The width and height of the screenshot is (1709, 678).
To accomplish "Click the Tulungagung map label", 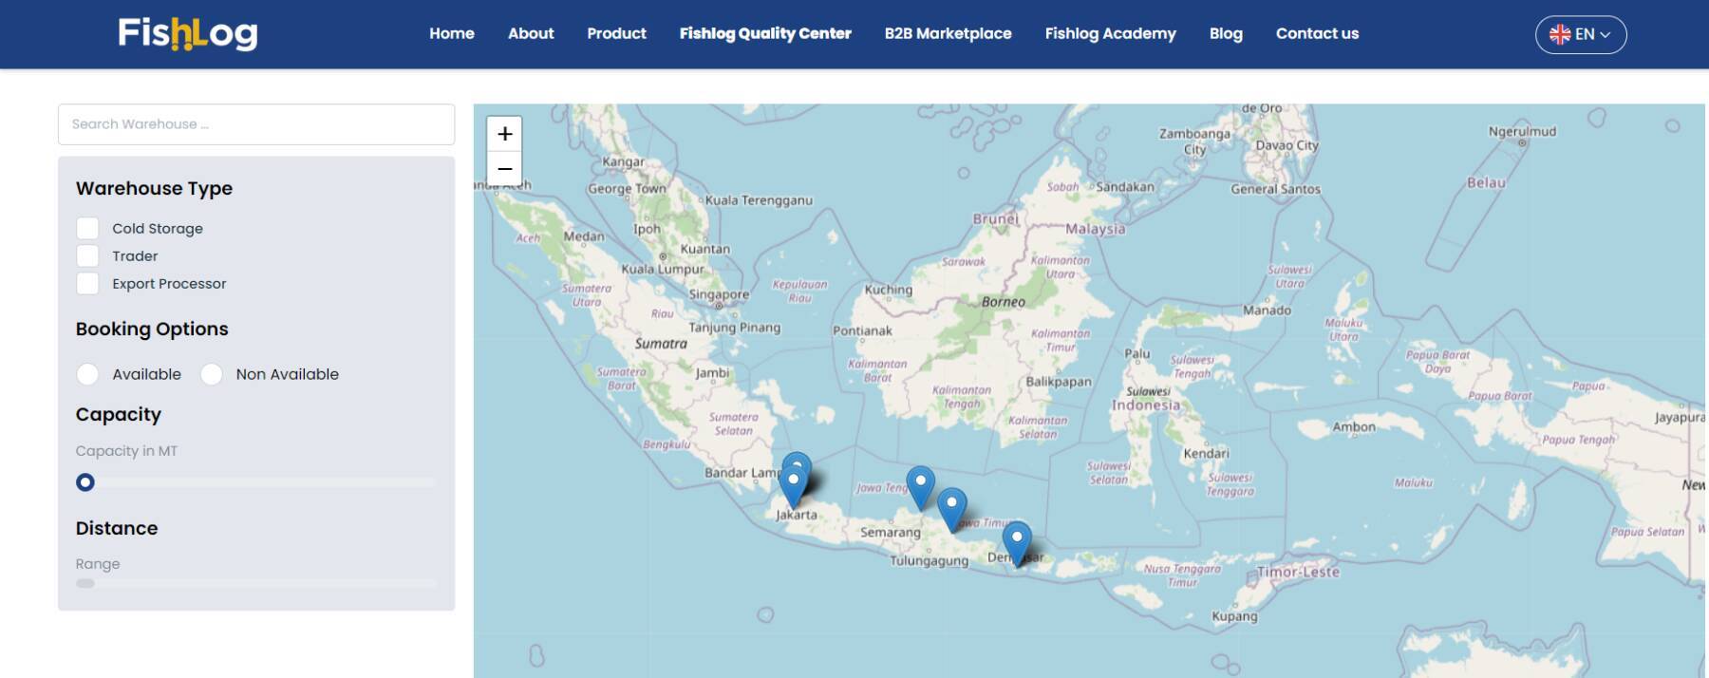I will pos(929,561).
